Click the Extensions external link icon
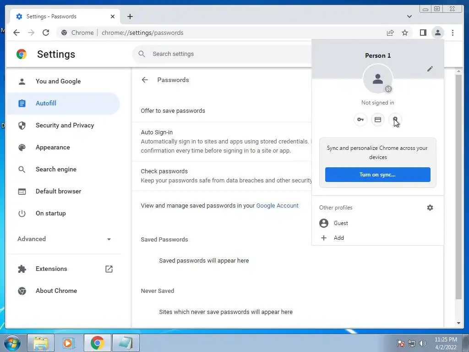Image resolution: width=469 pixels, height=352 pixels. point(109,269)
